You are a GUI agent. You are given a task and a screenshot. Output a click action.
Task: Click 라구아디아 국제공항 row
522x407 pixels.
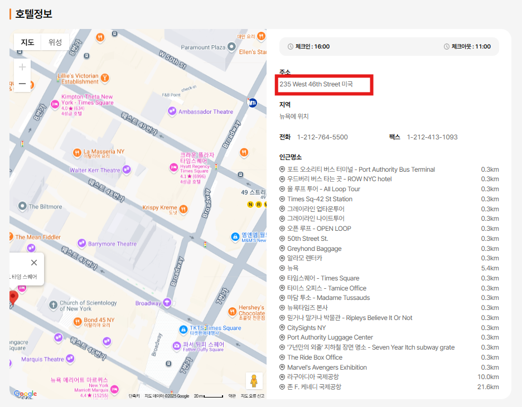(x=389, y=377)
